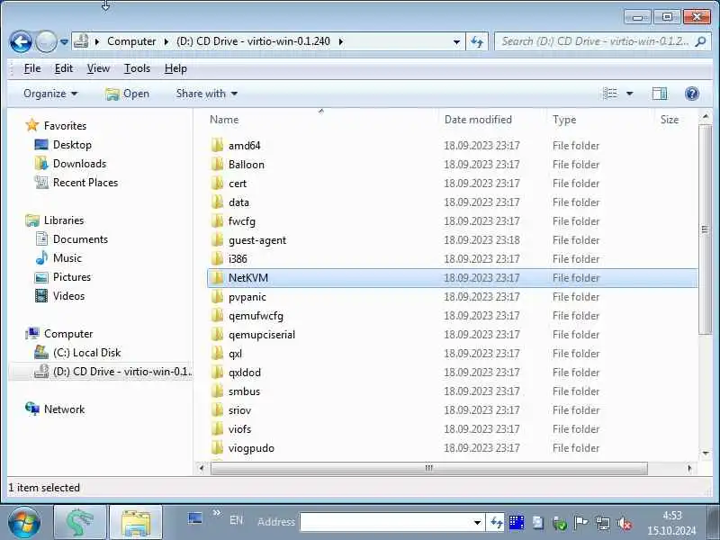Screen dimensions: 720x540
Task: Open the Windows Start menu
Action: 24,522
